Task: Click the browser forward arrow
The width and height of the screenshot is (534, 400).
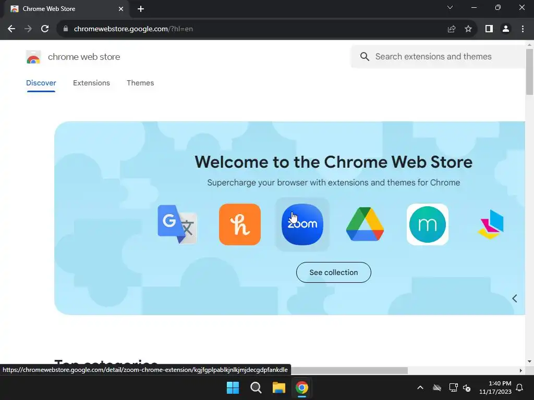Action: [28, 29]
